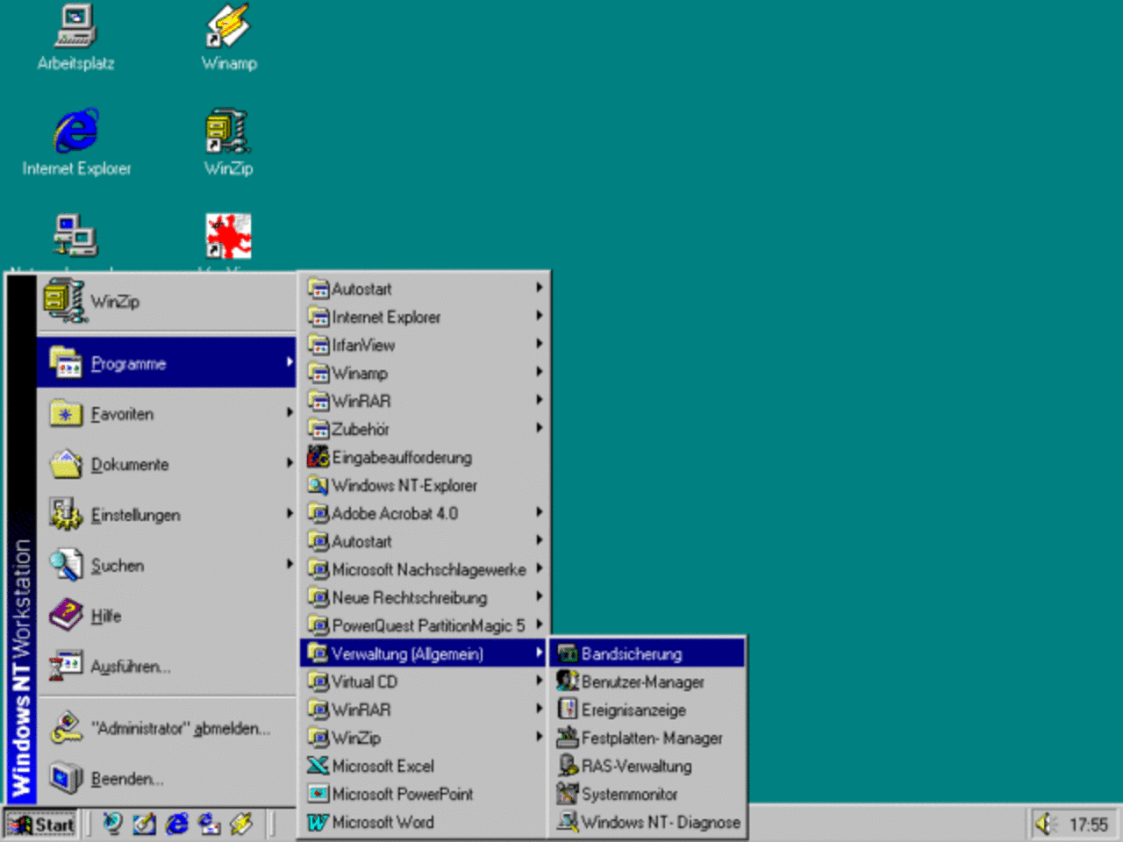Expand Suchen submenu arrow
Screen dimensions: 1123x842
tap(289, 564)
